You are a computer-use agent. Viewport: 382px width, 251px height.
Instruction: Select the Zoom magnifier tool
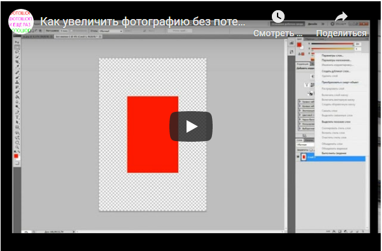pos(17,147)
